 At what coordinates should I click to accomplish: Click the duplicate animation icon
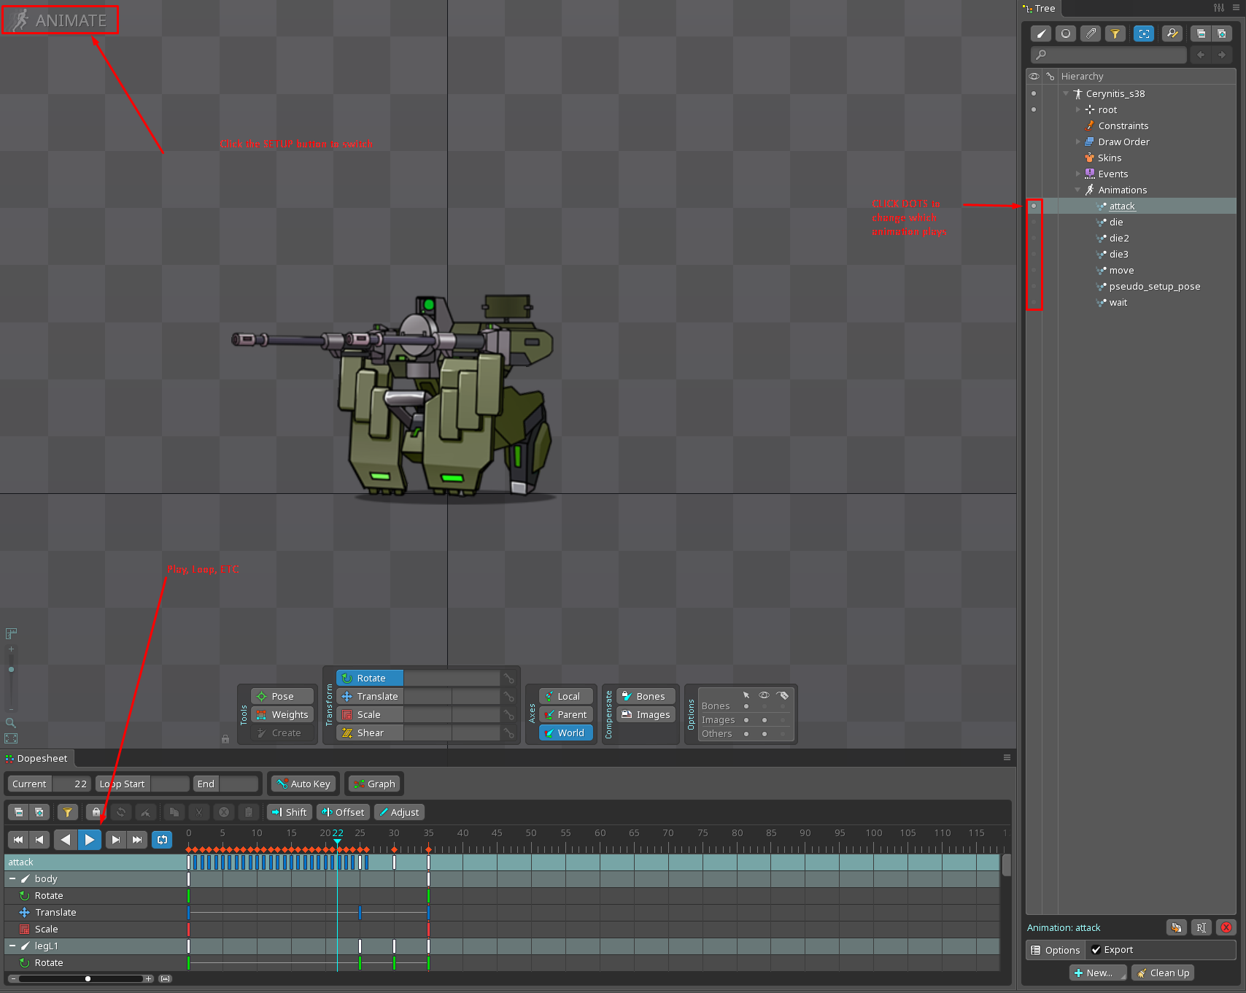tap(1176, 927)
